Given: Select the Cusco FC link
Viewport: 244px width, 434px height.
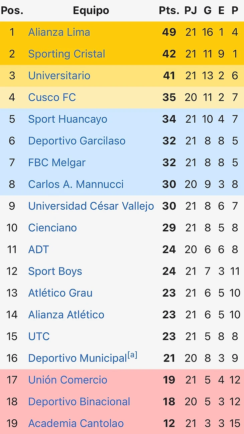Looking at the screenshot, I should point(52,97).
